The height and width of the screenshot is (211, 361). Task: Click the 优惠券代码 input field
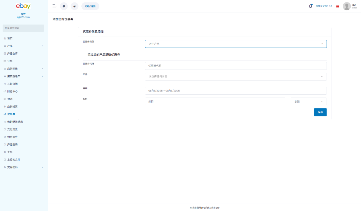pyautogui.click(x=236, y=66)
